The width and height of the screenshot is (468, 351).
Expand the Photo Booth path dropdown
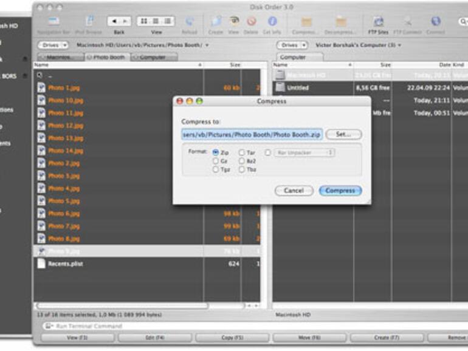coord(207,46)
